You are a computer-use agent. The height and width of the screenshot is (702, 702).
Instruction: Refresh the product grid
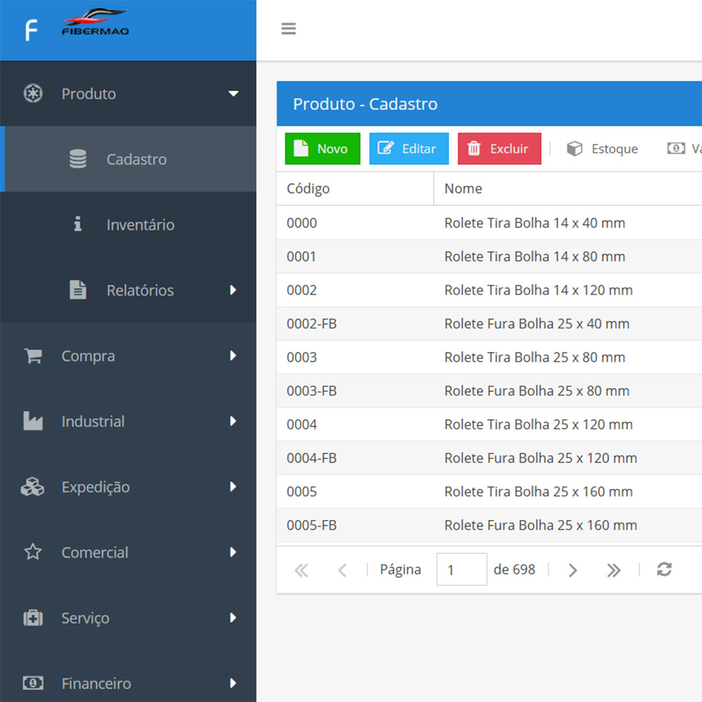(x=664, y=569)
